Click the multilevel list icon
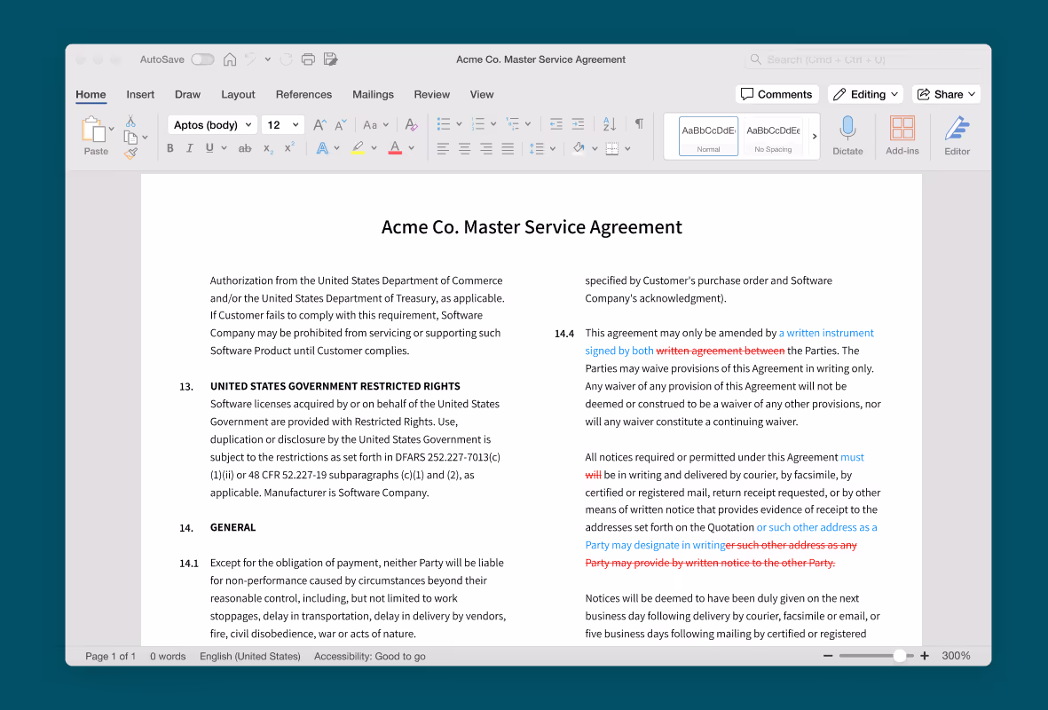 513,124
